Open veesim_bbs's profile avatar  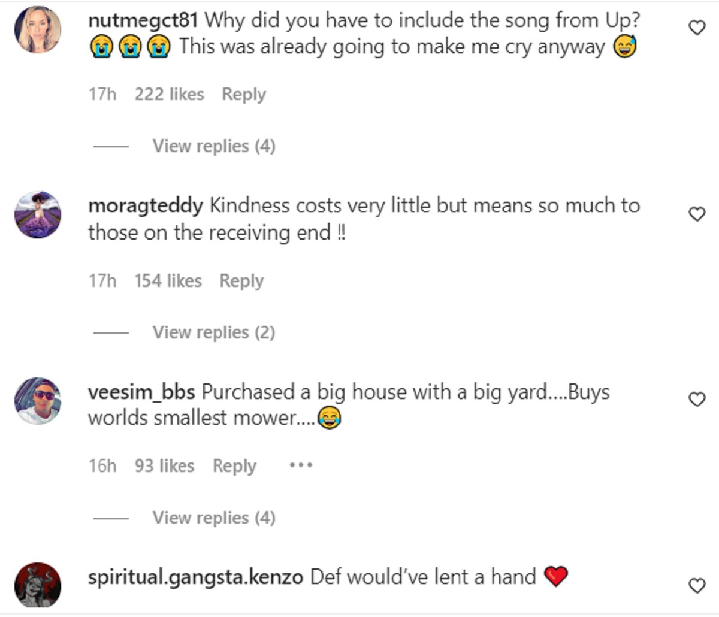(x=38, y=401)
